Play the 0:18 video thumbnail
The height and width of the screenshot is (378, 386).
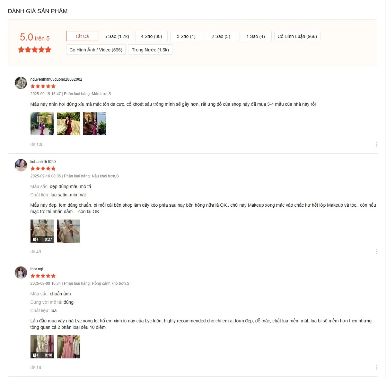click(x=42, y=347)
